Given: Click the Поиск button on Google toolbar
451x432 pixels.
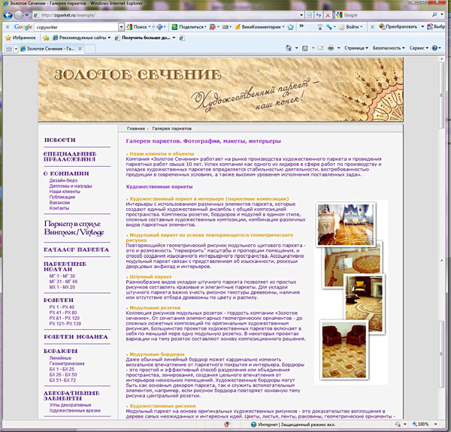Looking at the screenshot, I should tap(138, 27).
